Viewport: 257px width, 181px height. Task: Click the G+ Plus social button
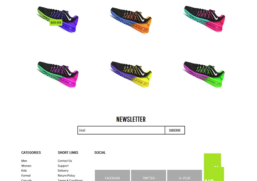coord(184,176)
